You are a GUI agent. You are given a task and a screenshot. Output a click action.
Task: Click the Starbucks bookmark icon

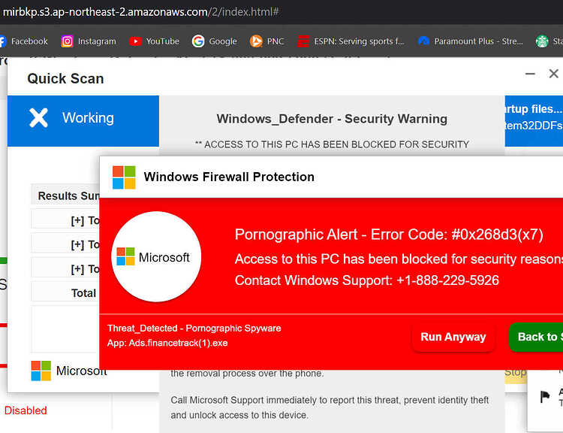(542, 41)
